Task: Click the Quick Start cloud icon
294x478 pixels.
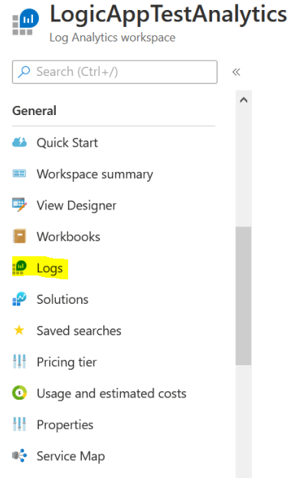Action: (x=19, y=143)
